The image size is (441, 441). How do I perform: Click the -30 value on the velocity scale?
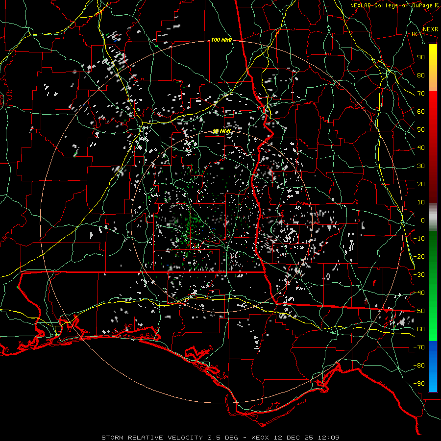tap(419, 275)
